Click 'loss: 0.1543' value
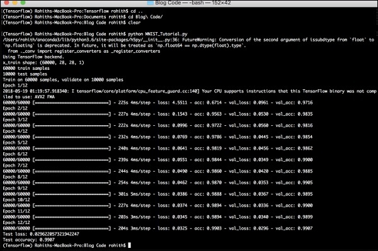 tap(173, 114)
